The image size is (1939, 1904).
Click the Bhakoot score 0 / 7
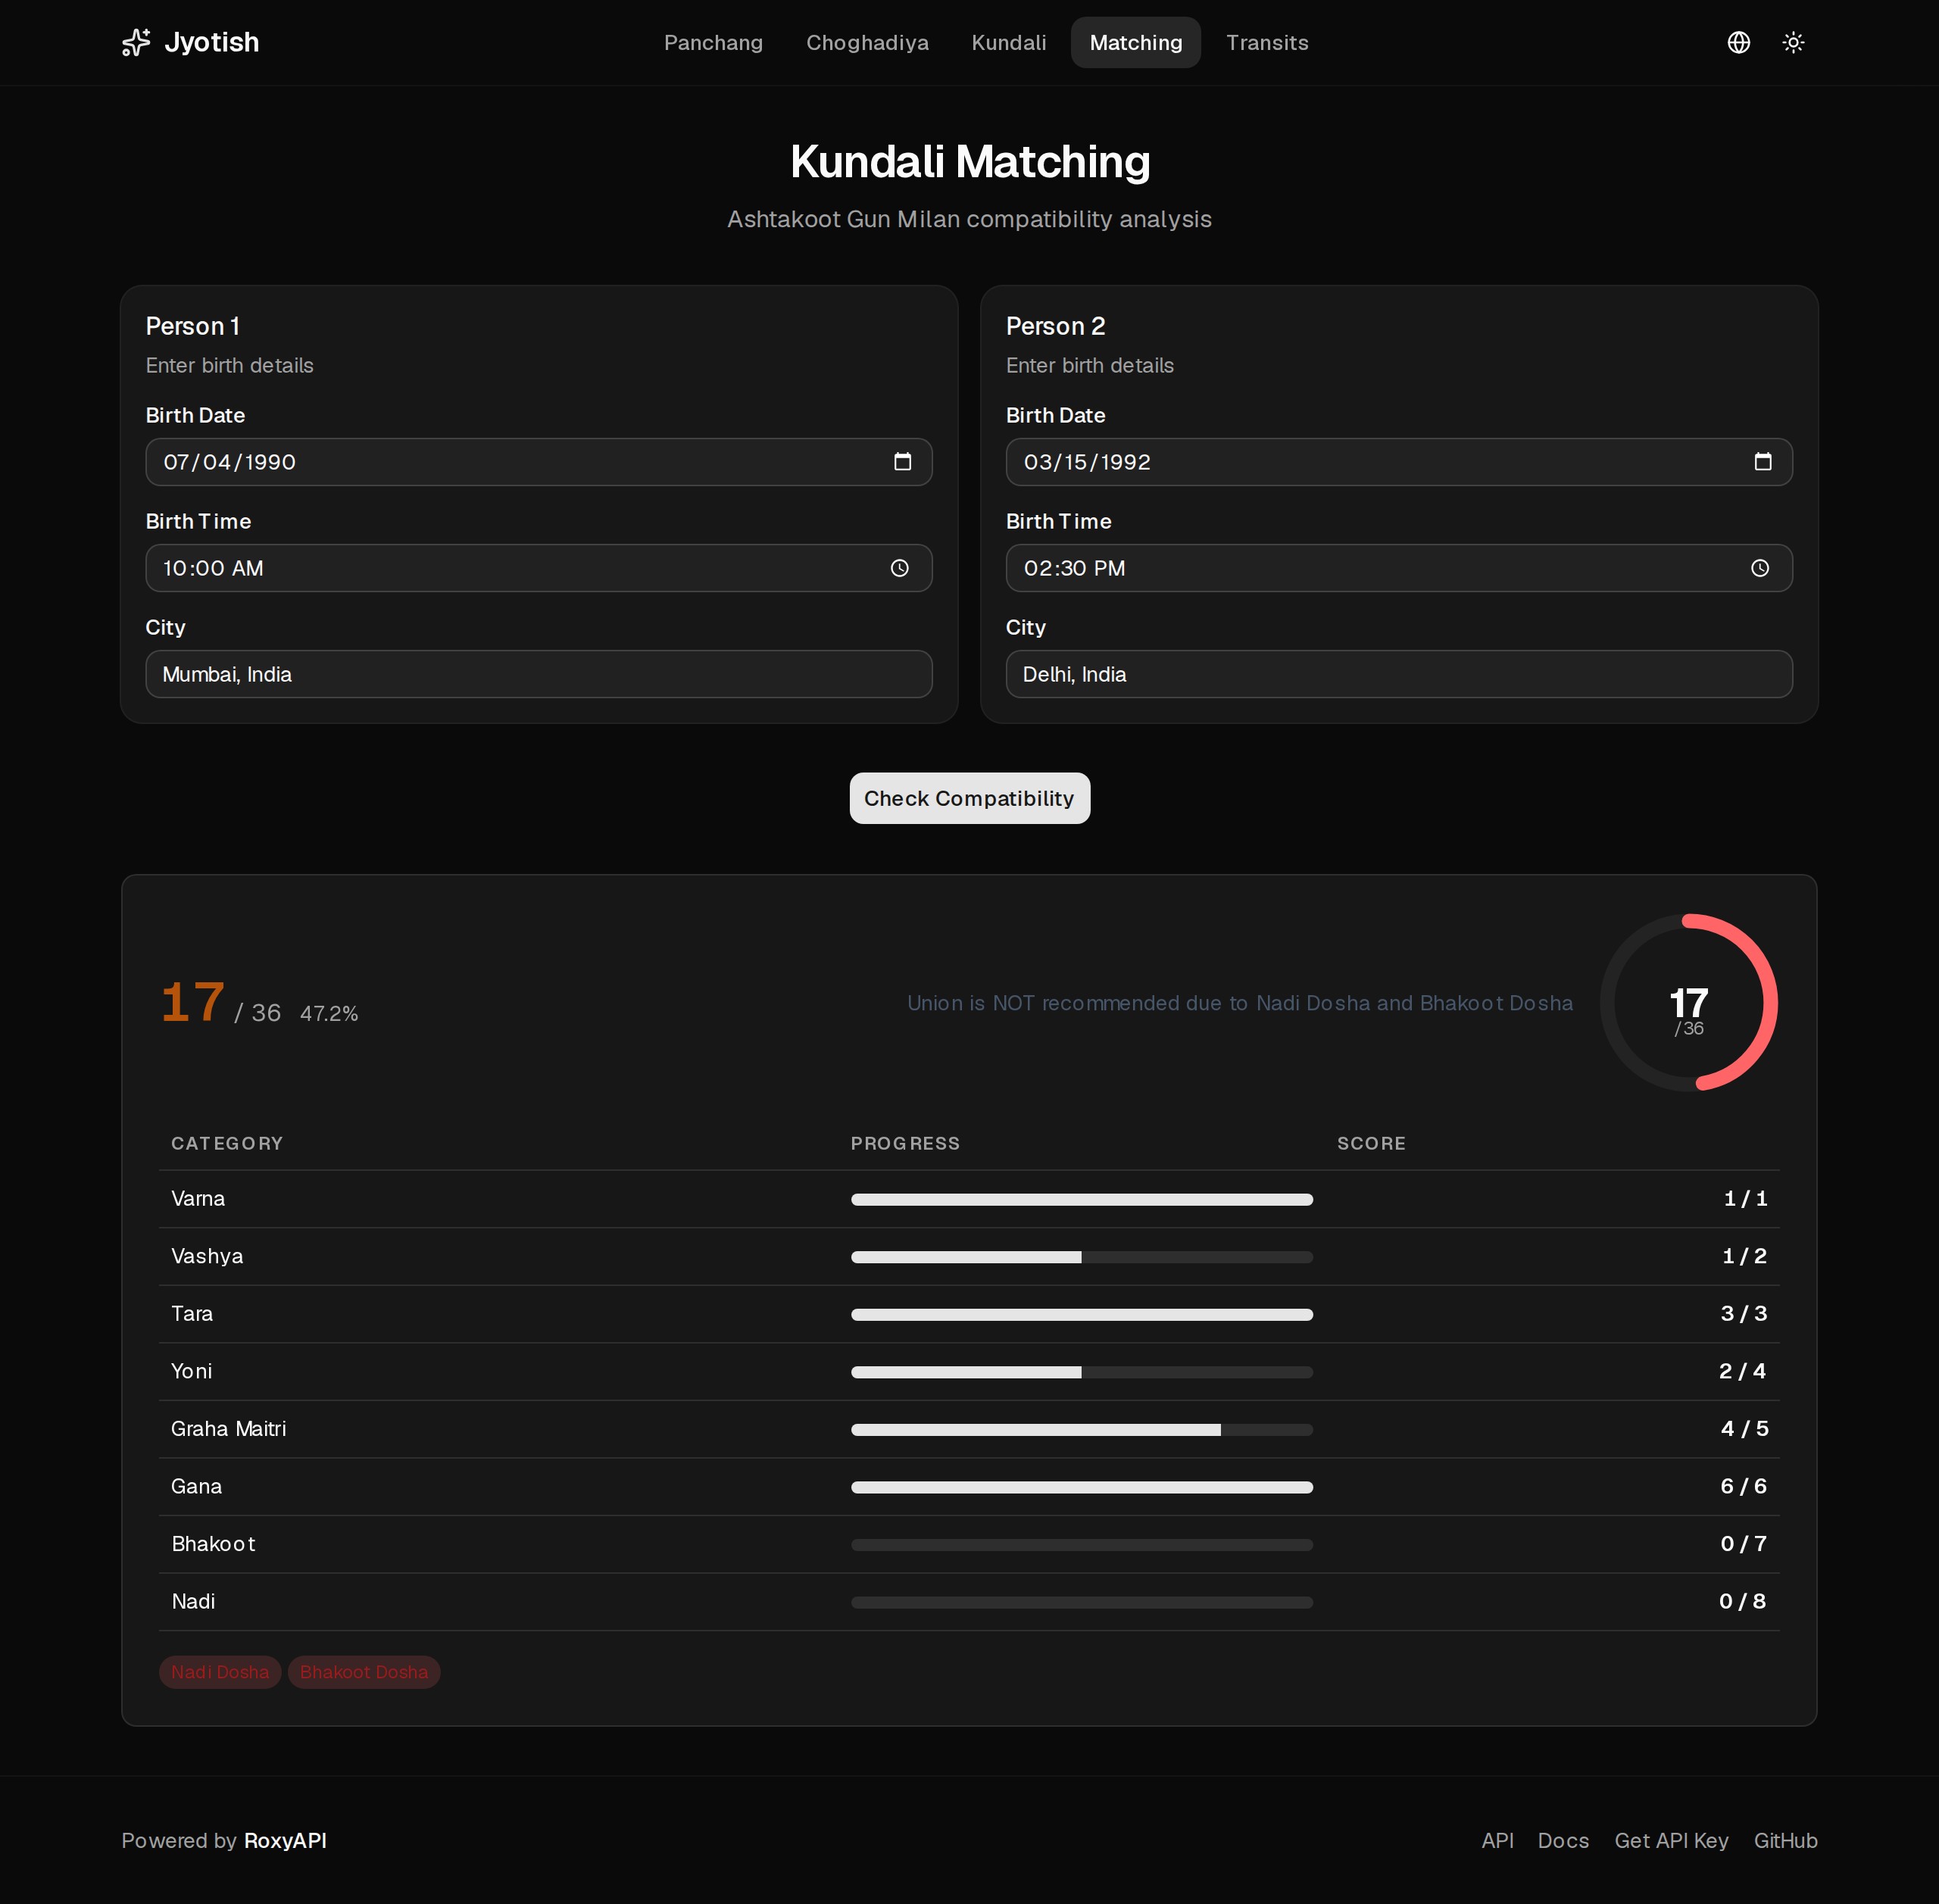click(1743, 1544)
